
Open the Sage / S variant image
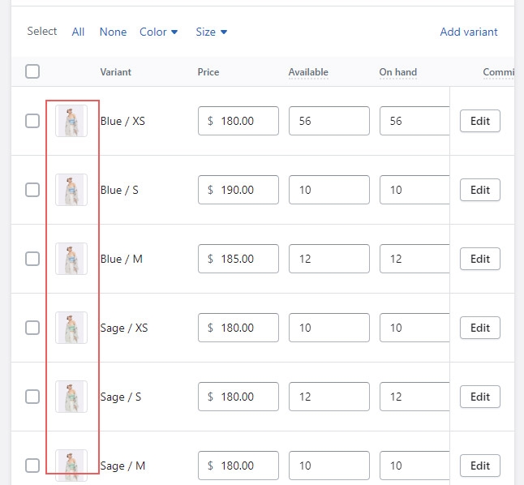click(71, 397)
